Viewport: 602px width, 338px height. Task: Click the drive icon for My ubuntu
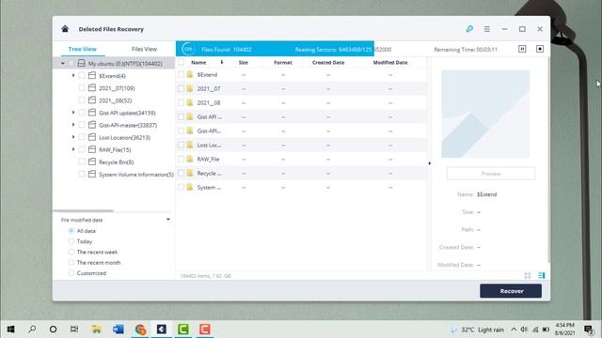point(81,63)
